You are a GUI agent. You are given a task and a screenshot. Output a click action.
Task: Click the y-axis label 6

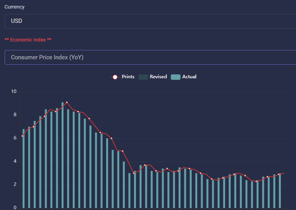tap(15, 138)
